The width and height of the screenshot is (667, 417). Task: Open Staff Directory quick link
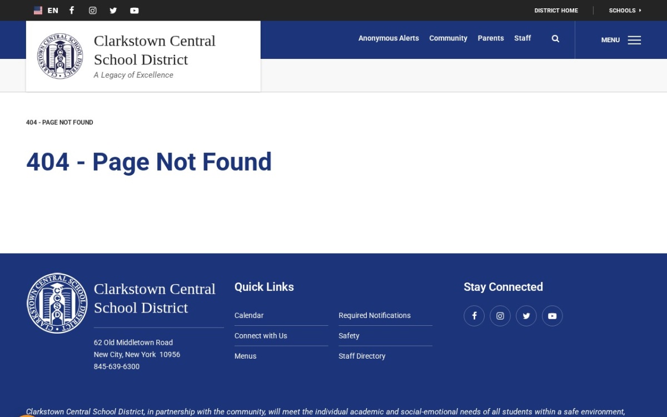coord(362,356)
